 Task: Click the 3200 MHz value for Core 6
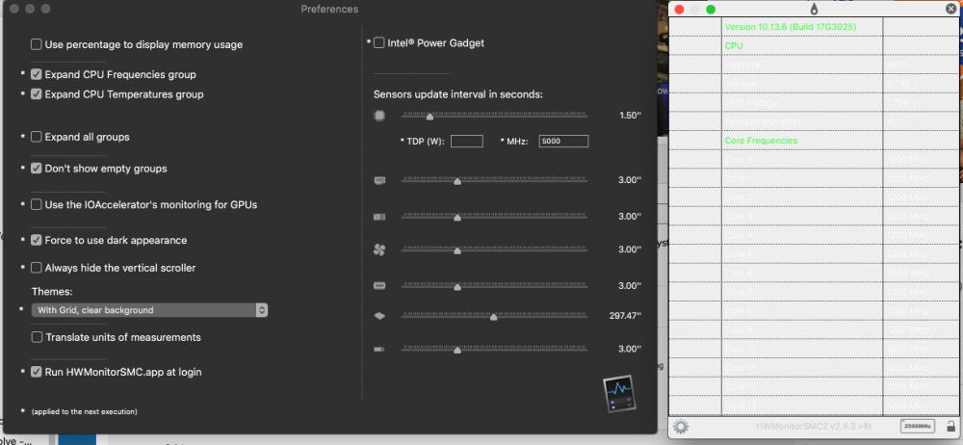907,273
